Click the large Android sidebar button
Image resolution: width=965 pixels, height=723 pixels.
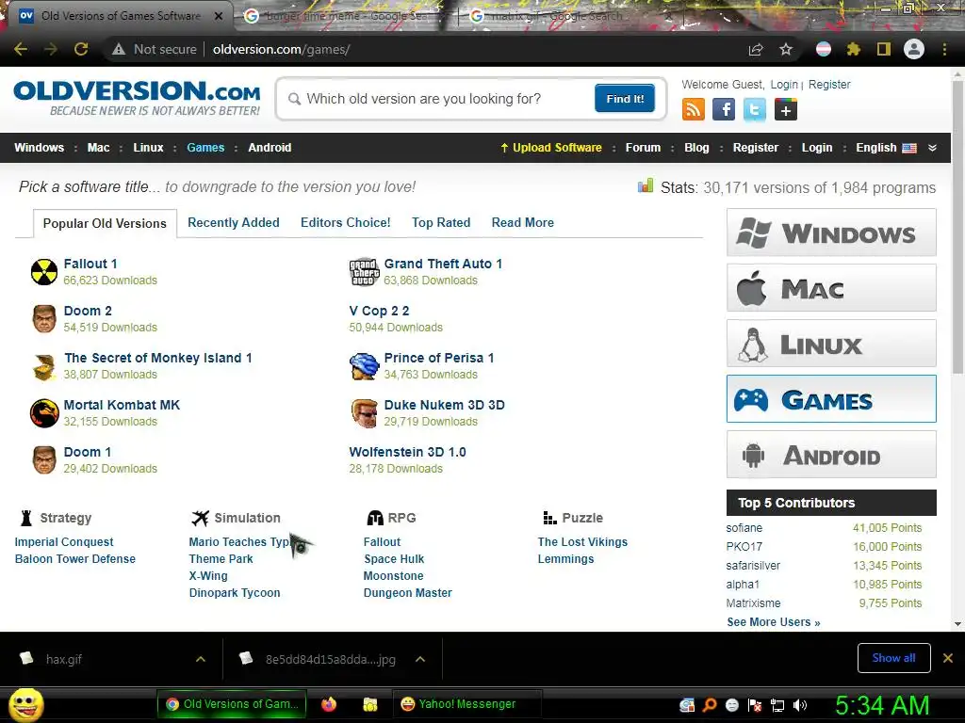pyautogui.click(x=831, y=455)
